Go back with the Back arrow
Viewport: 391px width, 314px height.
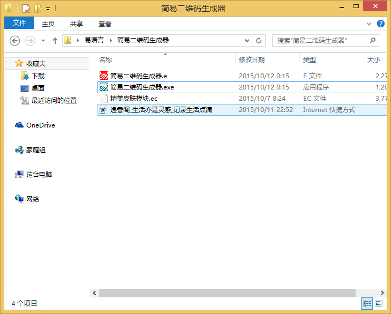pyautogui.click(x=14, y=40)
